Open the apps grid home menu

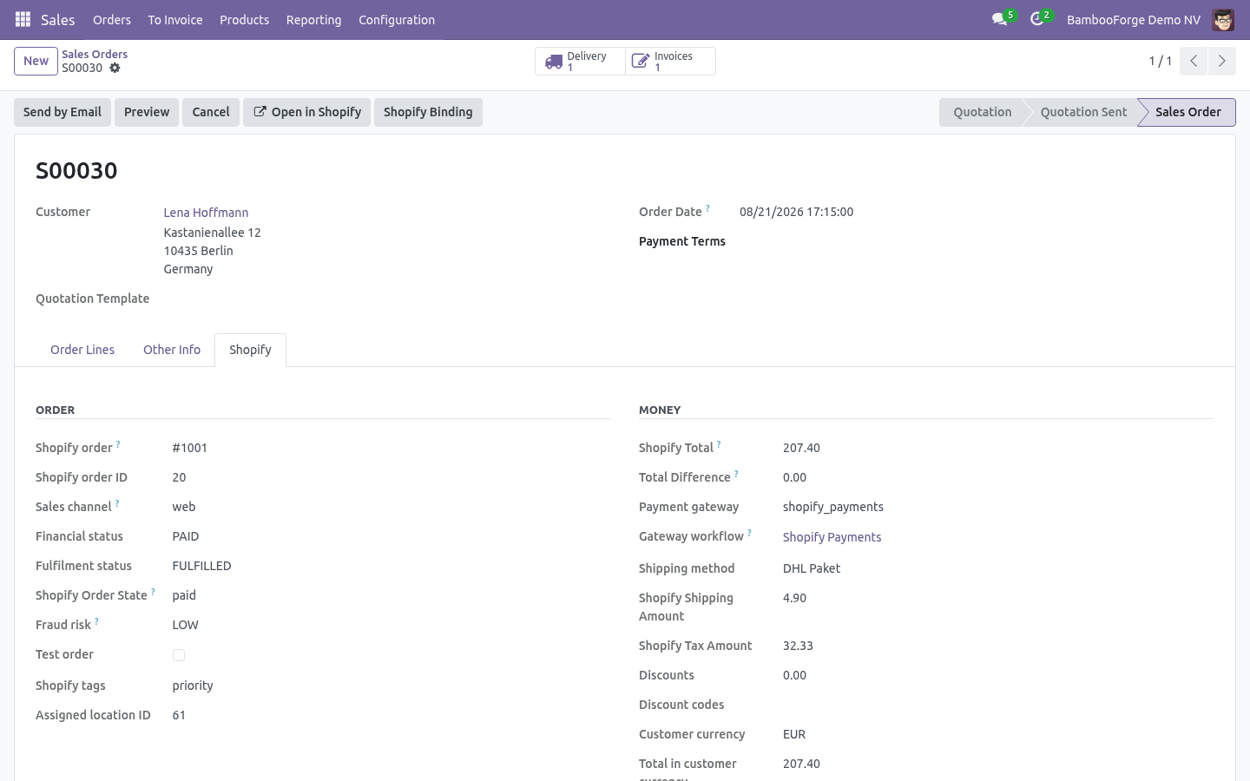[x=23, y=19]
